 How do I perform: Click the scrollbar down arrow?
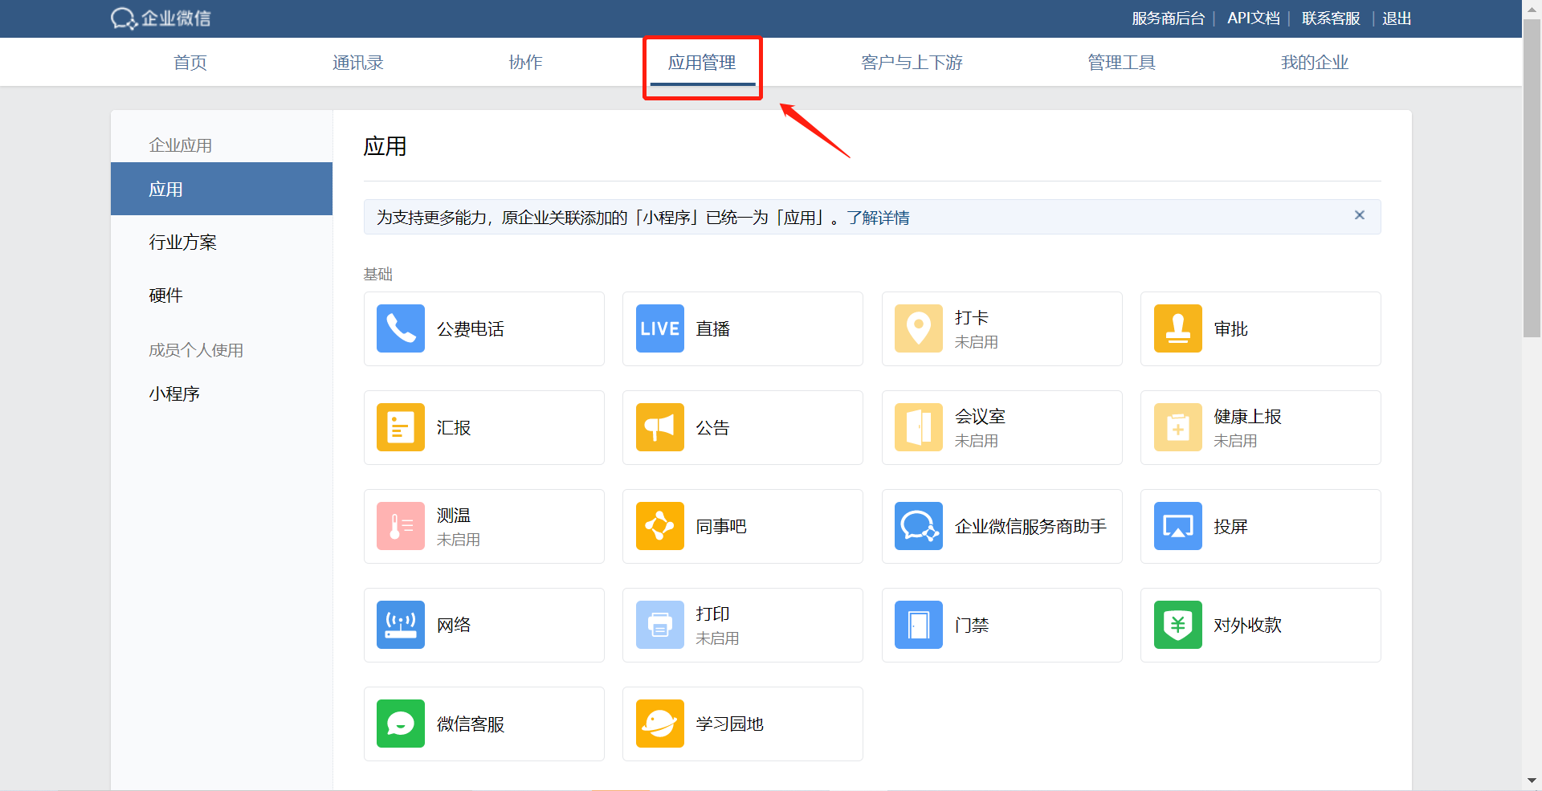pos(1532,781)
